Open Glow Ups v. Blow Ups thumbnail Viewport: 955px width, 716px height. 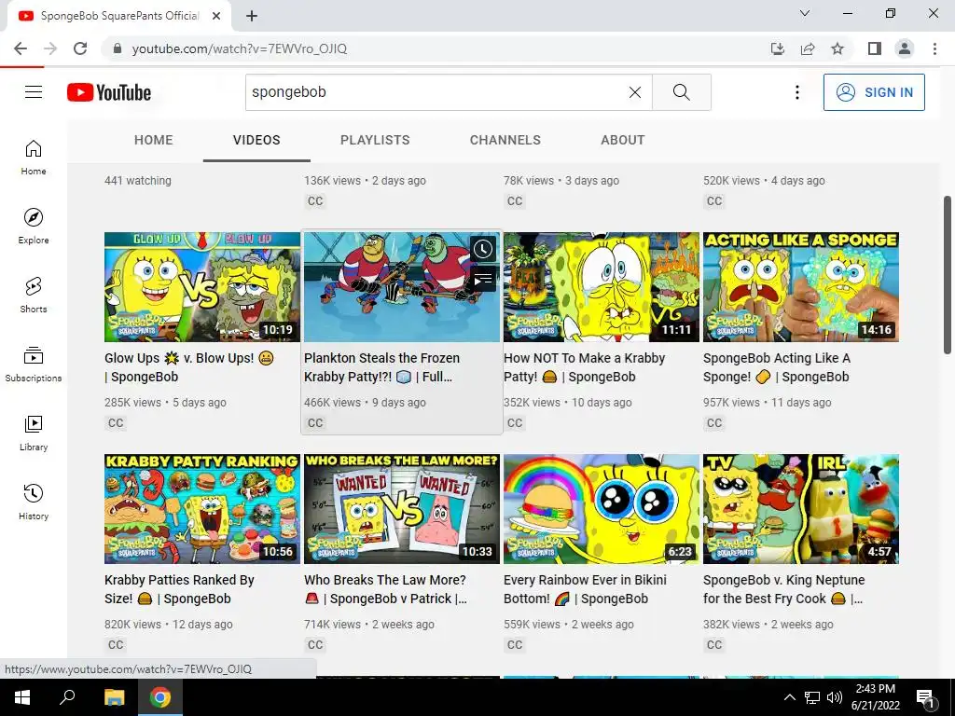click(202, 287)
